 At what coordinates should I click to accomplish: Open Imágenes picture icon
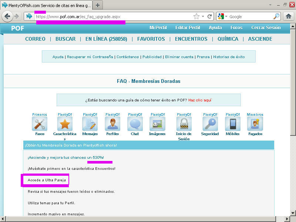158,124
